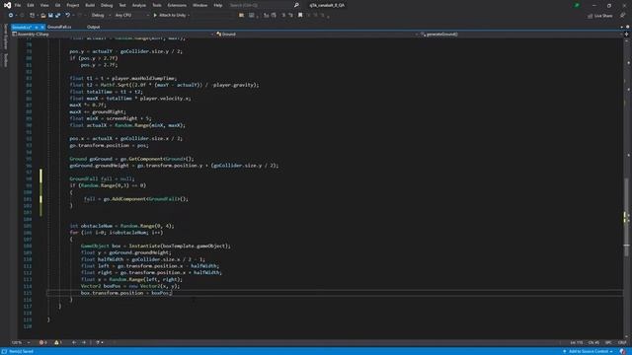
Task: Click the search magnifier icon
Action: 296,5
